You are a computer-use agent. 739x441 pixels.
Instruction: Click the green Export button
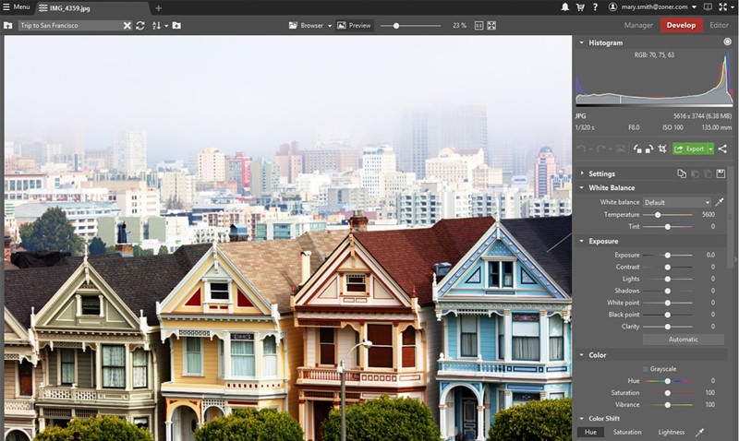click(x=689, y=149)
